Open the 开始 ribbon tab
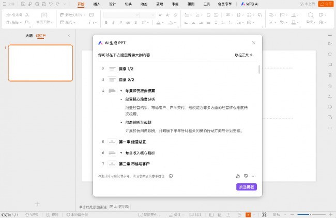The height and width of the screenshot is (218, 336). click(81, 4)
